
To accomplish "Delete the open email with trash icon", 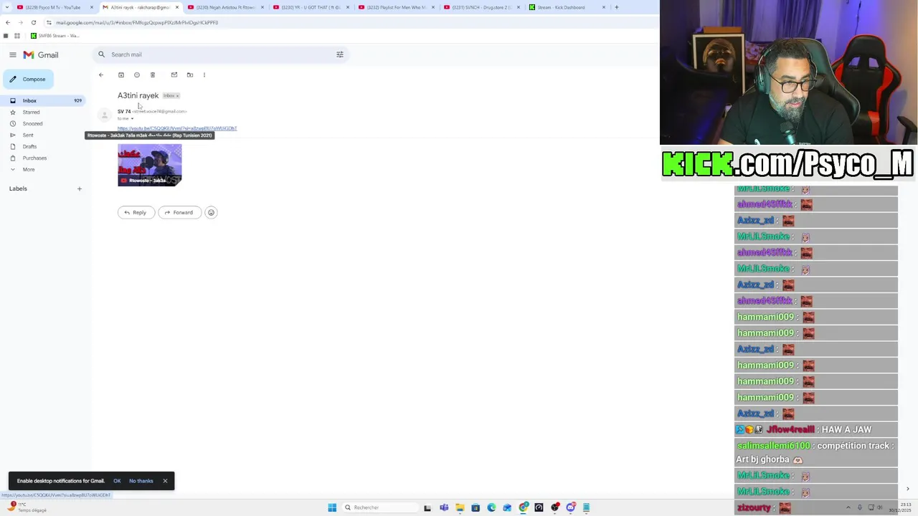I will [x=153, y=75].
